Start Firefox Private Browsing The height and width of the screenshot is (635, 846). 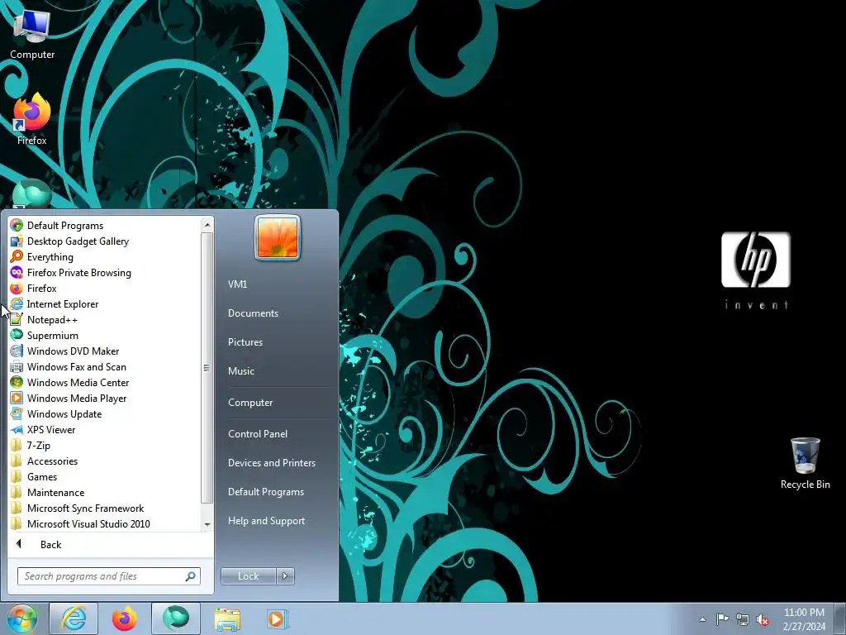pos(105,273)
